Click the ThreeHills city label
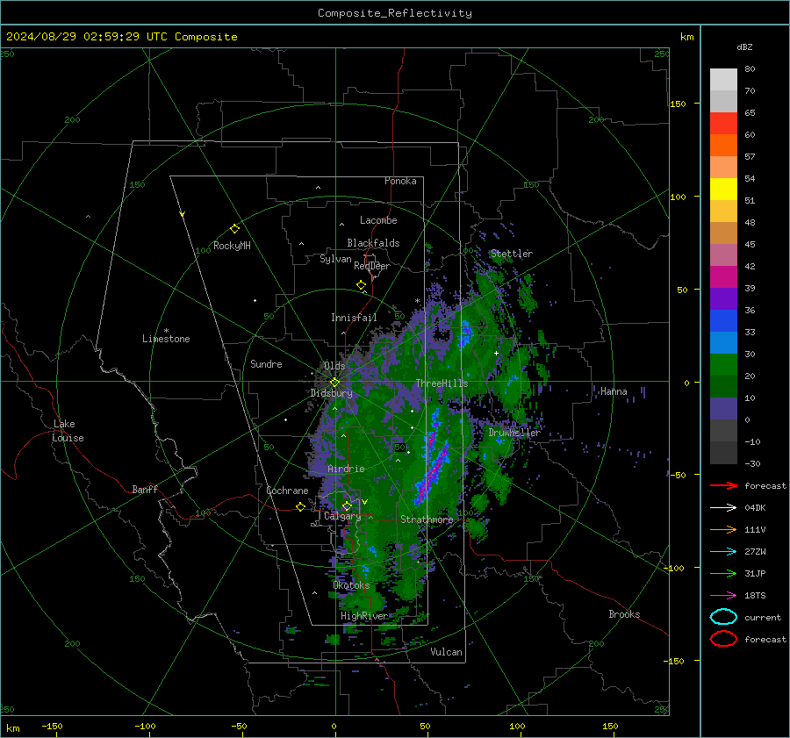790x738 pixels. 442,383
